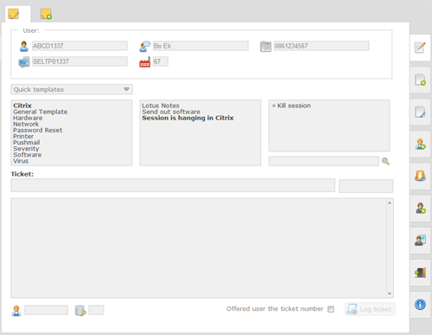Click the template search input field
The height and width of the screenshot is (335, 432).
coord(324,161)
